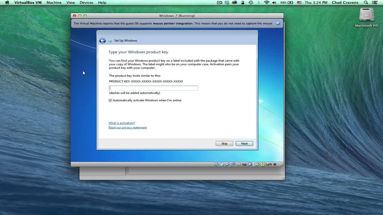Click the Bluetooth icon in menu bar

click(259, 2)
